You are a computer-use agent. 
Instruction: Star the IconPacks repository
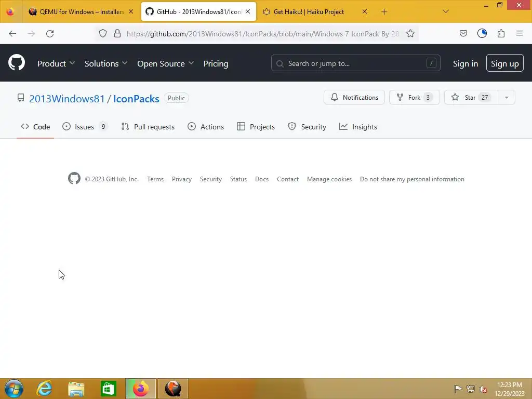point(471,97)
